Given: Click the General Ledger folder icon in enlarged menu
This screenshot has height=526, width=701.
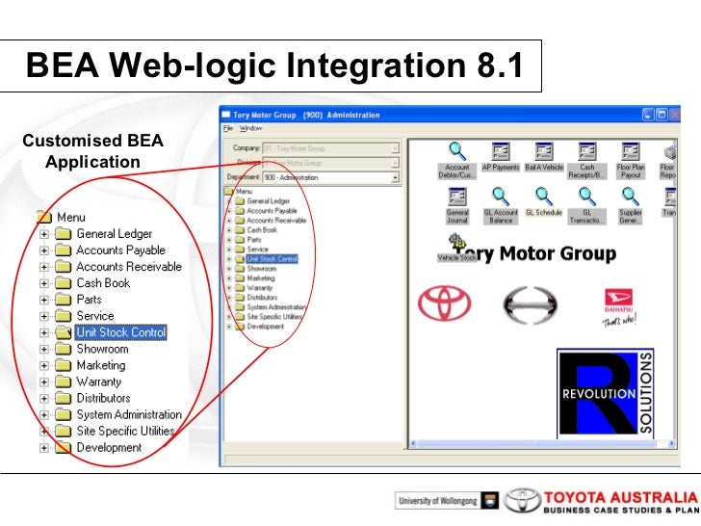Looking at the screenshot, I should (63, 233).
